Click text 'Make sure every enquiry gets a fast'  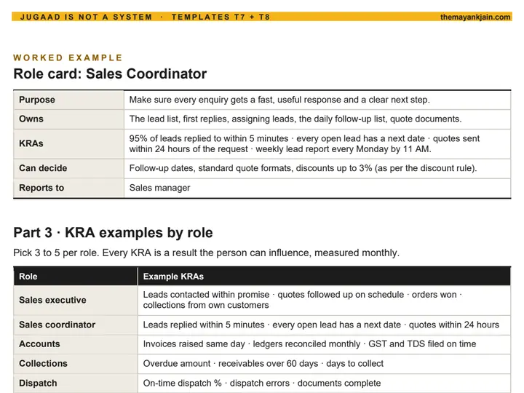202,100
